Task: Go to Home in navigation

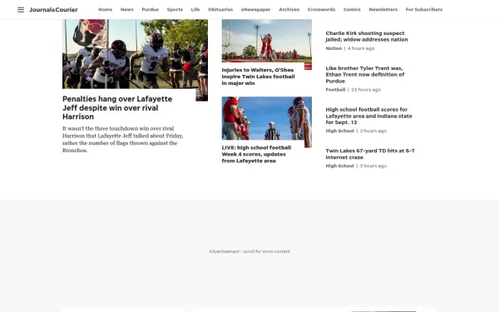Action: pyautogui.click(x=106, y=9)
